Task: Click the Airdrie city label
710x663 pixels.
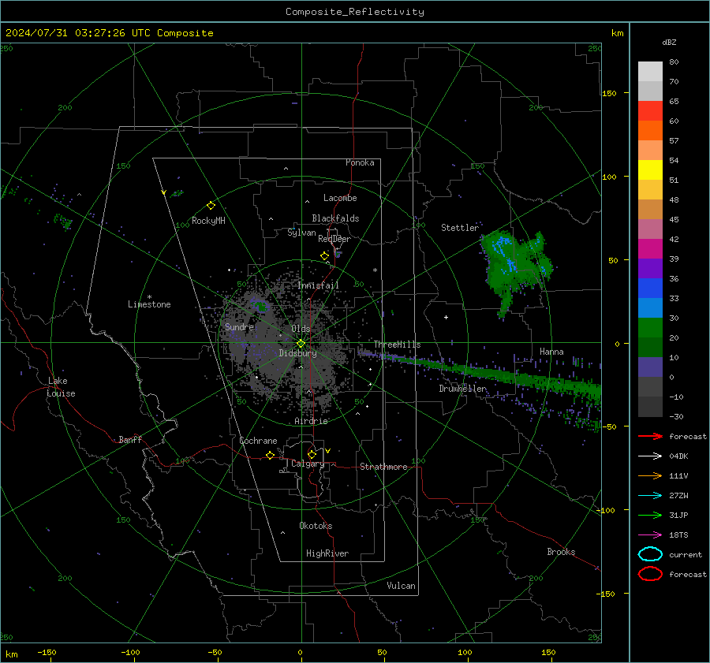Action: (311, 421)
